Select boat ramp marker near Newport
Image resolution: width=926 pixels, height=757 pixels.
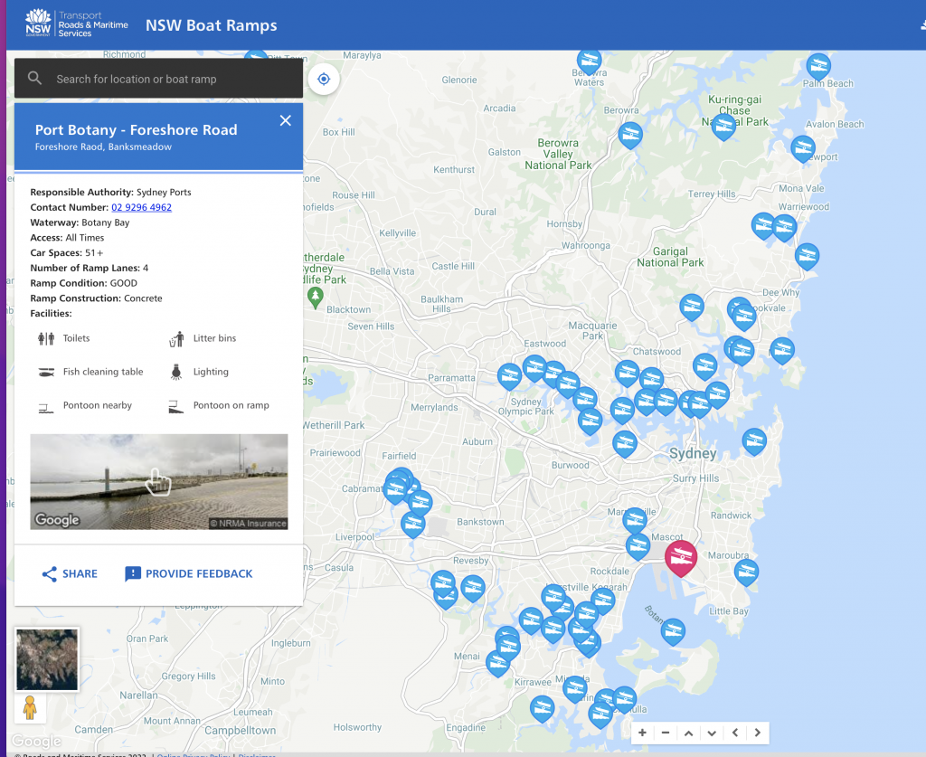803,147
